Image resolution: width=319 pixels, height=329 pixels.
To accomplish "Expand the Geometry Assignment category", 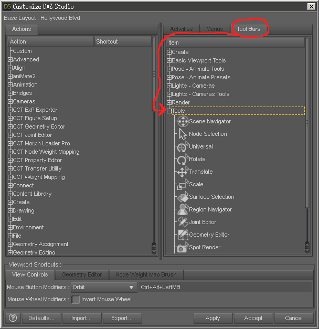I will coord(10,244).
